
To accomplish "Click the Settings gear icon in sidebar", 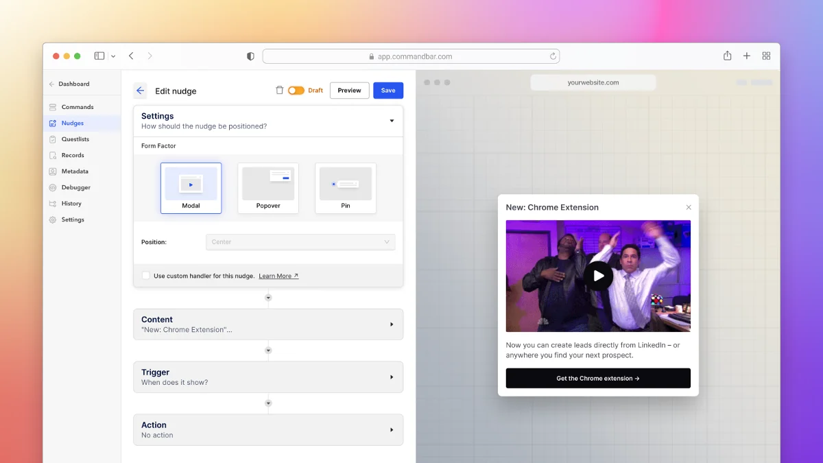I will point(53,219).
